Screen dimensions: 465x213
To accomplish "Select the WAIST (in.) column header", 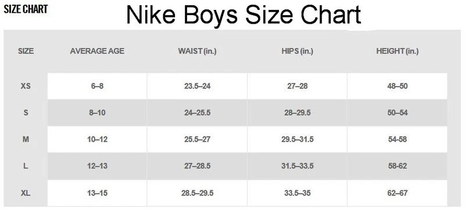I will point(197,51).
